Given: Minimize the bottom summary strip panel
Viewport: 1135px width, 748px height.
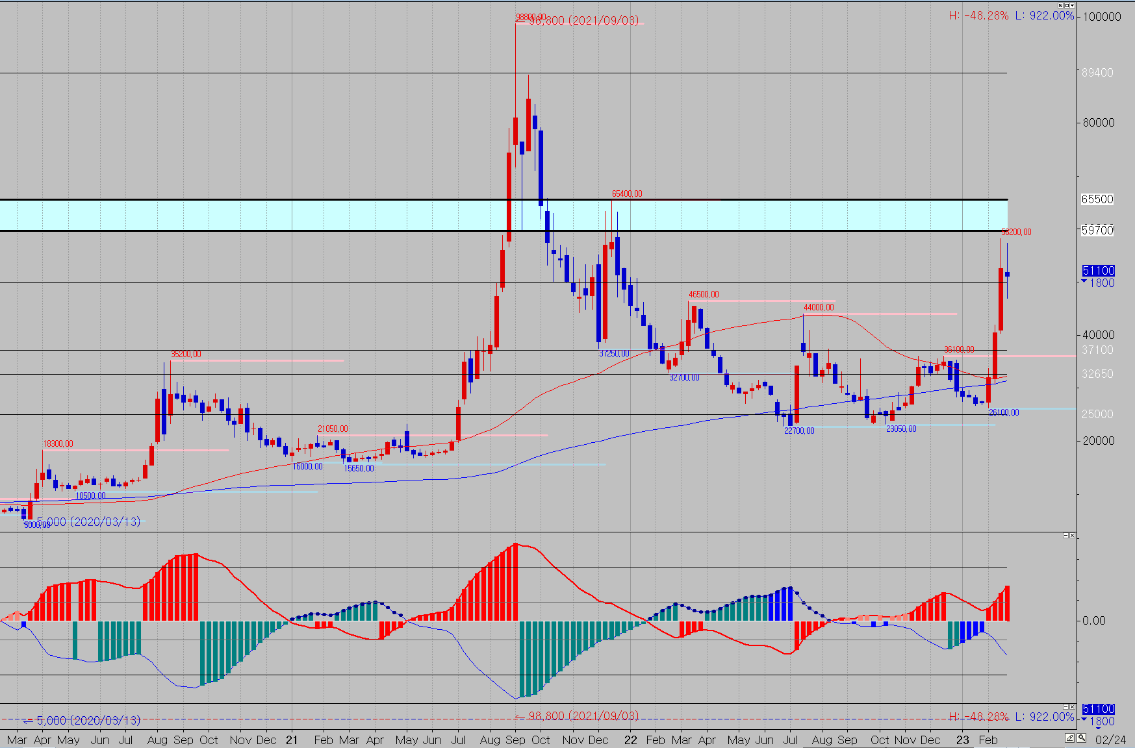Looking at the screenshot, I should coord(1065,706).
